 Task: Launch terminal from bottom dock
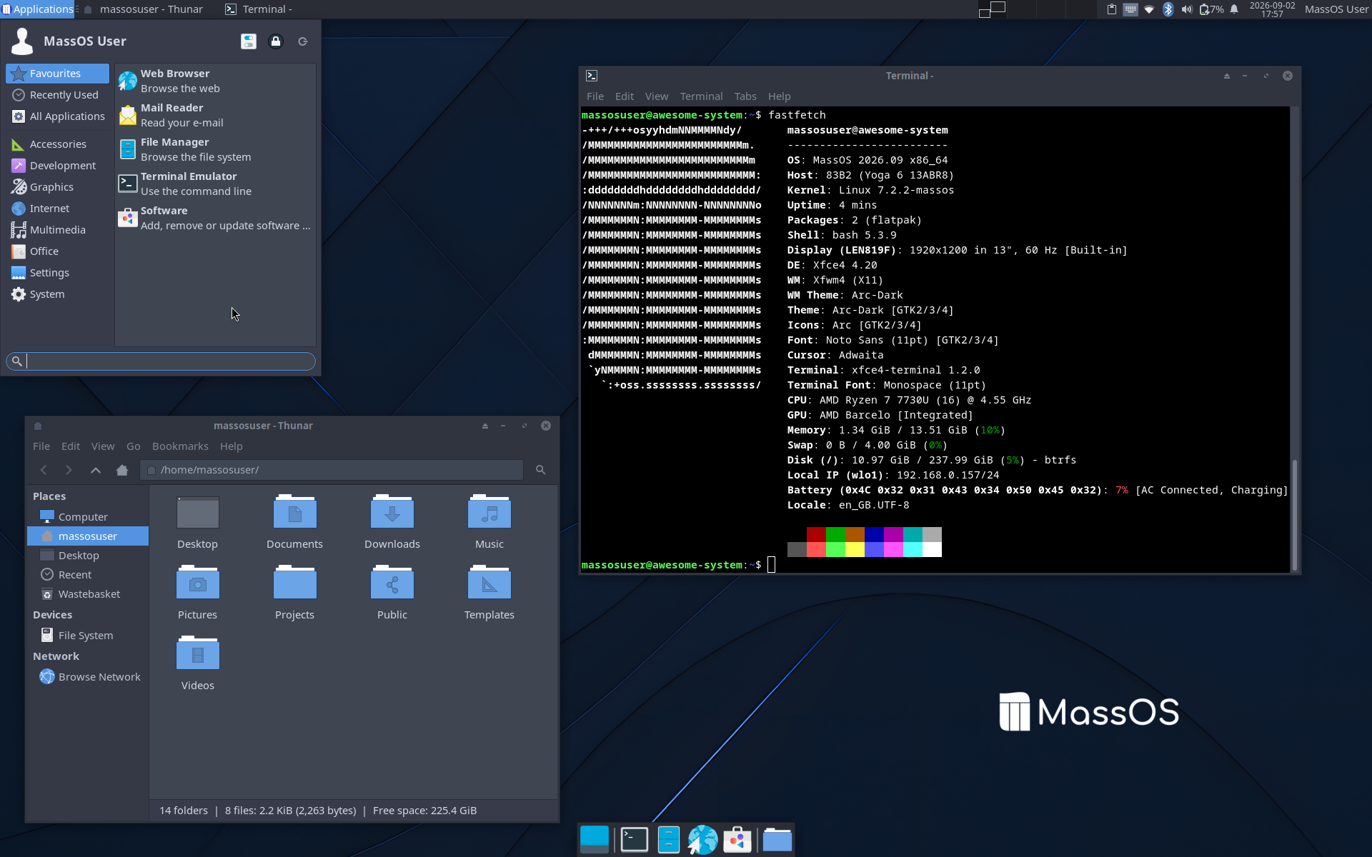point(635,840)
